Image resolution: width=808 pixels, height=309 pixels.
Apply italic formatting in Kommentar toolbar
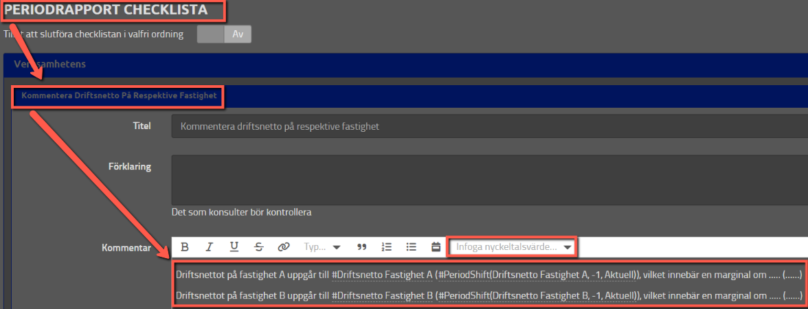coord(209,247)
